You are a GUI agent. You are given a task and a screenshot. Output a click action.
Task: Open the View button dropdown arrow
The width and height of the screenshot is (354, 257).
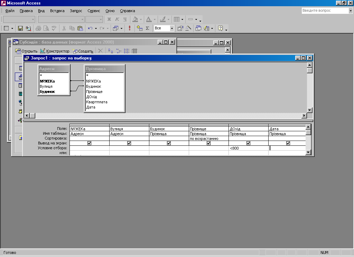click(12, 28)
